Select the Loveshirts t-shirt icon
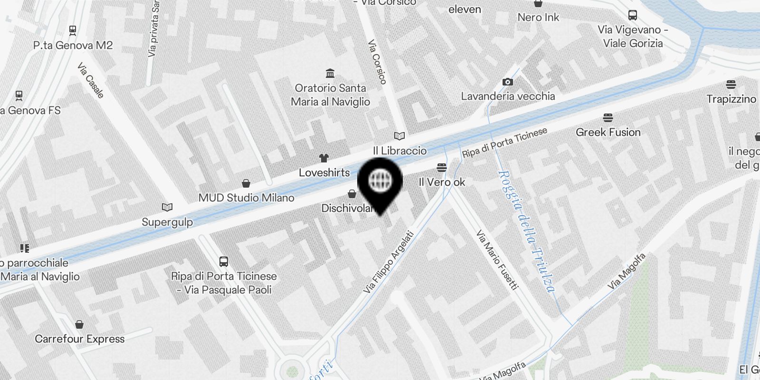This screenshot has height=380, width=760. coord(324,158)
